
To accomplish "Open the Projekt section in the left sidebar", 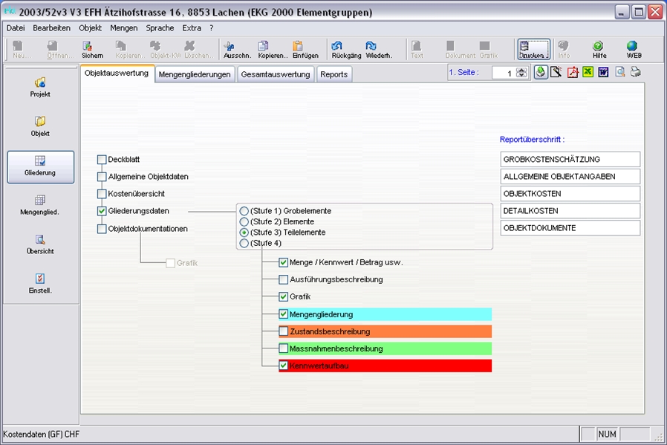I will point(40,87).
